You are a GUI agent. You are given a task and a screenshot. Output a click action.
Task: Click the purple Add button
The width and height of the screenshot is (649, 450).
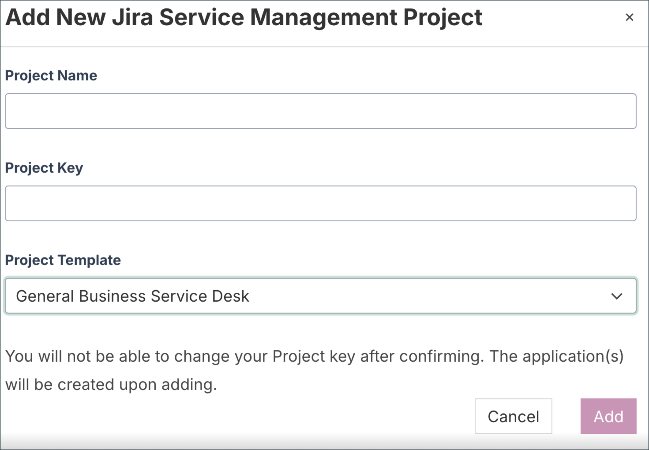coord(608,416)
